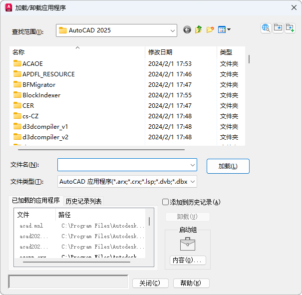
Task: Select the BlockIndexer folder
Action: click(x=37, y=95)
